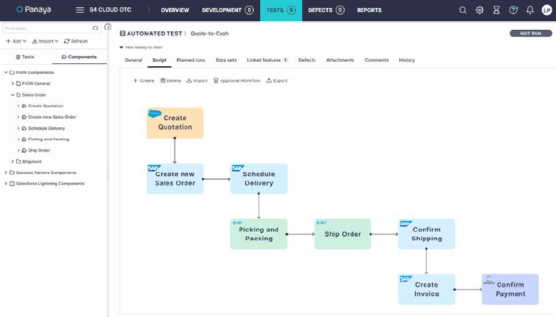Screen dimensions: 556x317
Task: Expand the FIORI General folder
Action: pyautogui.click(x=12, y=83)
